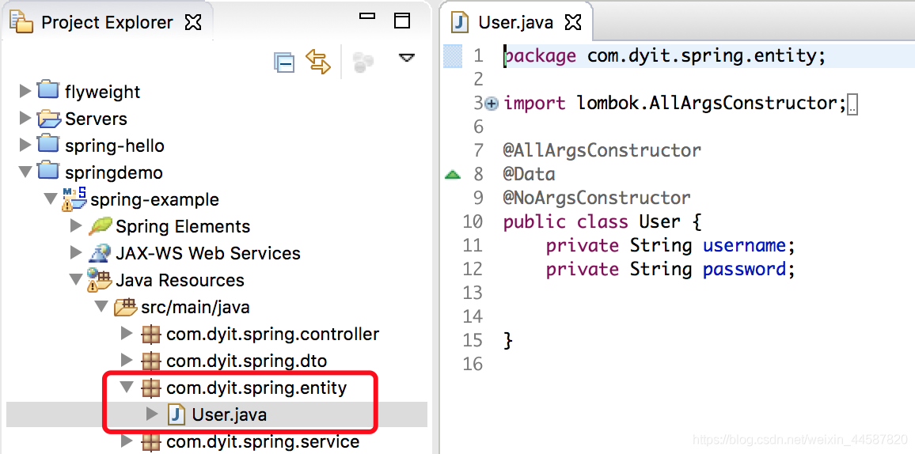Click the spring-hello folder icon

tap(47, 145)
